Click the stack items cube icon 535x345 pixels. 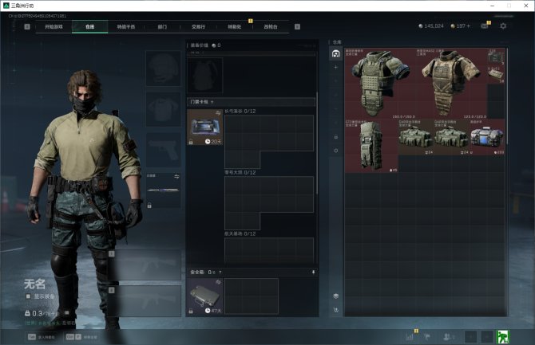coord(335,296)
